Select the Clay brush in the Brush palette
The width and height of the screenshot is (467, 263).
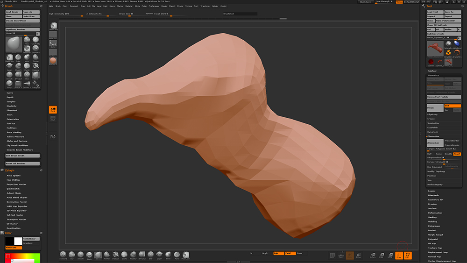[x=27, y=40]
